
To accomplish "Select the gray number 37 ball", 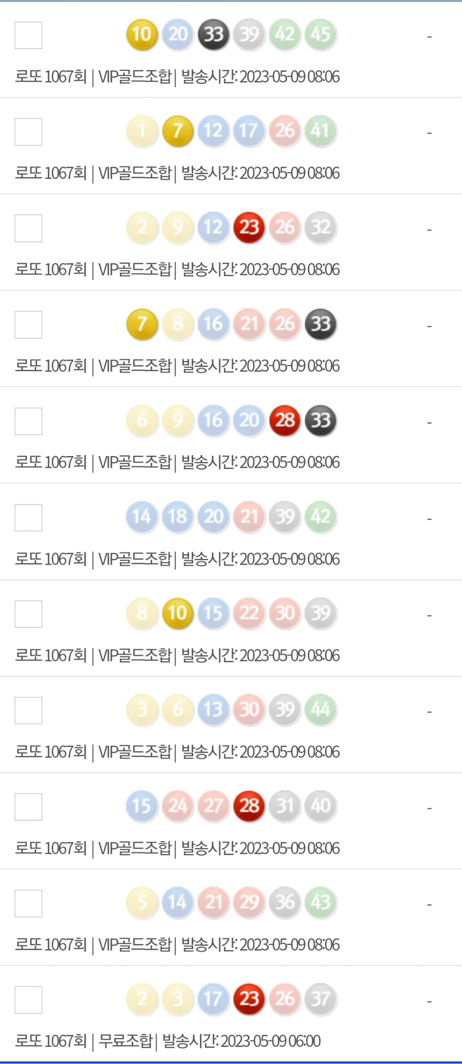I will (321, 999).
